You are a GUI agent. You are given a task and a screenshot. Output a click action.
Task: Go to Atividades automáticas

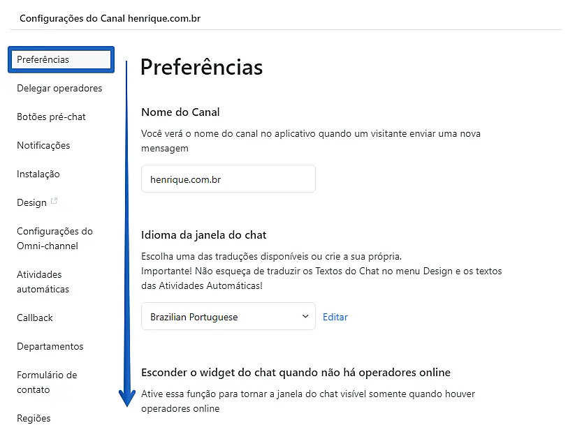[43, 282]
